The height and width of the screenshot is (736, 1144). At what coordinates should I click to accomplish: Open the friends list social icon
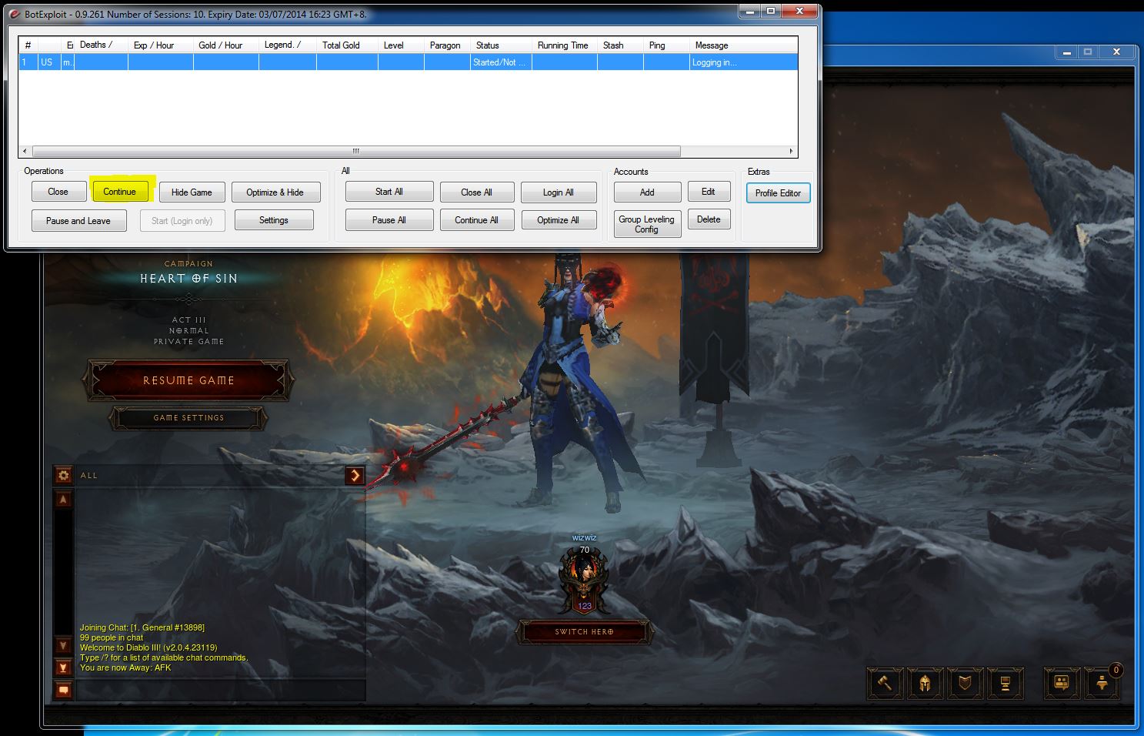(x=1102, y=683)
